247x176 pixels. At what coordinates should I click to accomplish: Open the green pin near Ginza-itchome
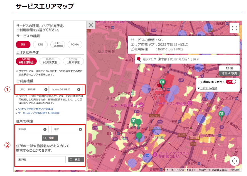coord(139,136)
